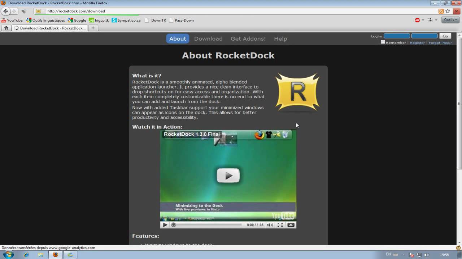Image resolution: width=462 pixels, height=259 pixels.
Task: Bookmark page with the star icon
Action: tap(448, 11)
